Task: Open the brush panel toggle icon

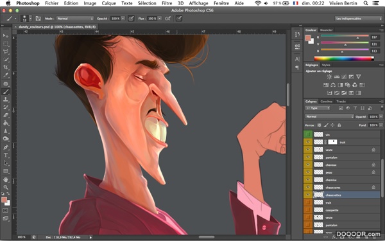Action: (38, 19)
